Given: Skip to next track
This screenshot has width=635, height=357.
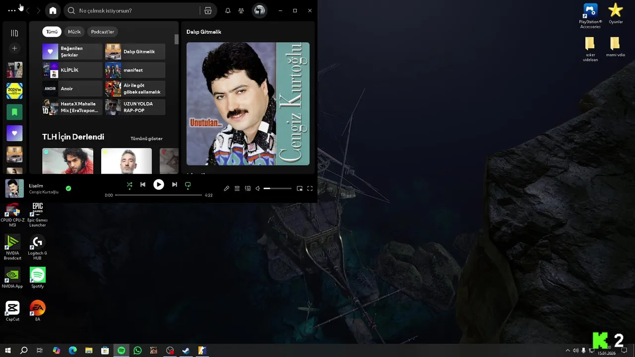Looking at the screenshot, I should (175, 184).
